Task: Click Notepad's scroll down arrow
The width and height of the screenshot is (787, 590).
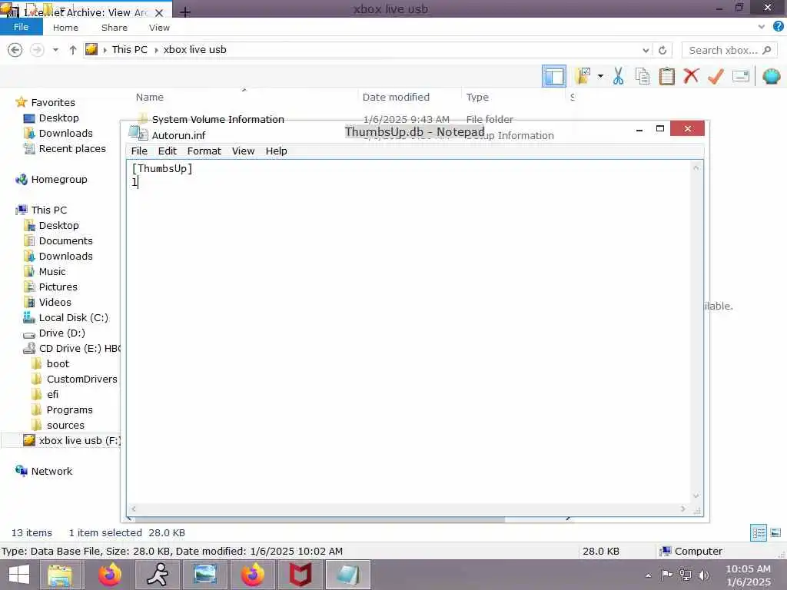Action: pos(696,496)
